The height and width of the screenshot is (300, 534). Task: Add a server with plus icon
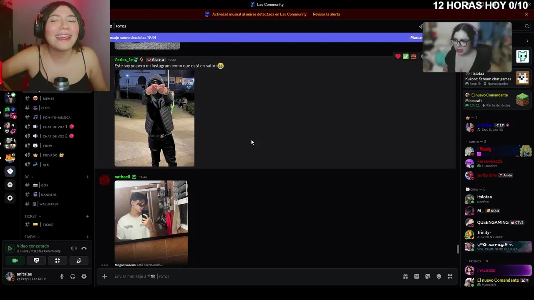[x=10, y=185]
